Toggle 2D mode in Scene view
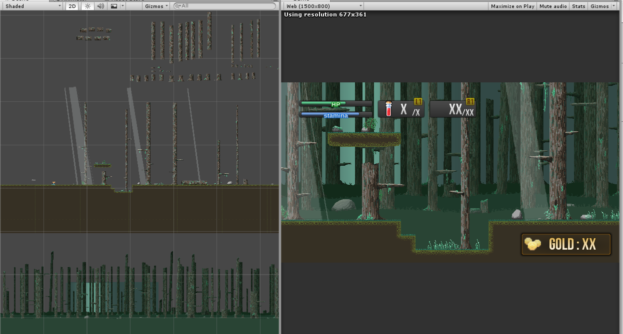 coord(71,6)
